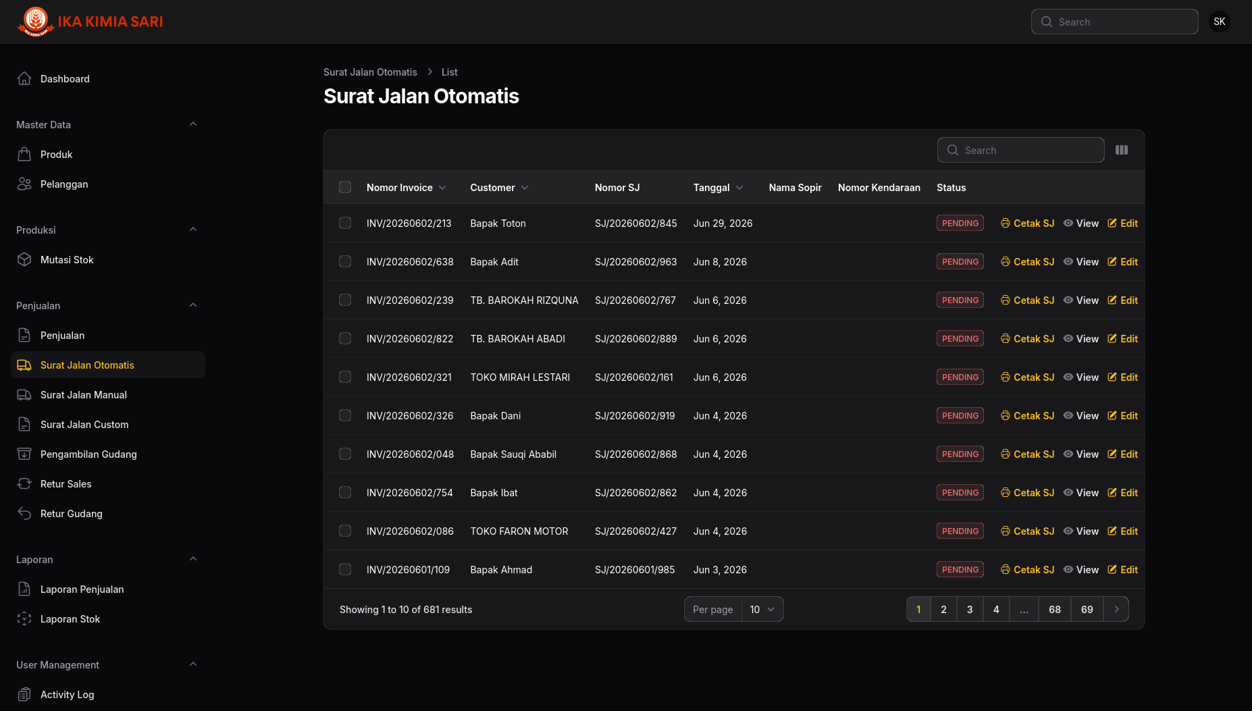Go to Retur Sales page
Viewport: 1252px width, 711px height.
[x=108, y=483]
